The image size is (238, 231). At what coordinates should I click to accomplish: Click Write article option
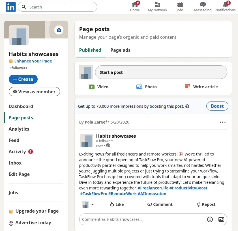(201, 87)
